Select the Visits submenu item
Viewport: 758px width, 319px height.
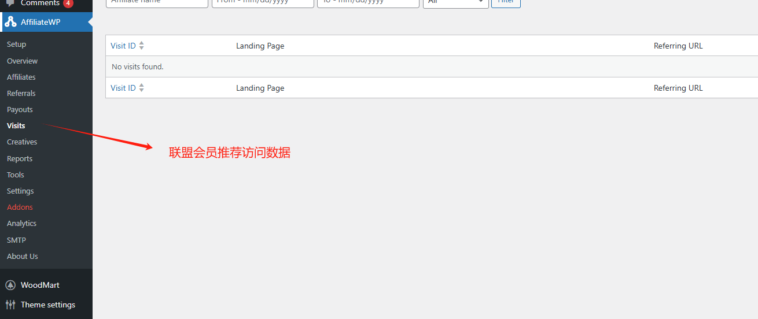pyautogui.click(x=16, y=125)
